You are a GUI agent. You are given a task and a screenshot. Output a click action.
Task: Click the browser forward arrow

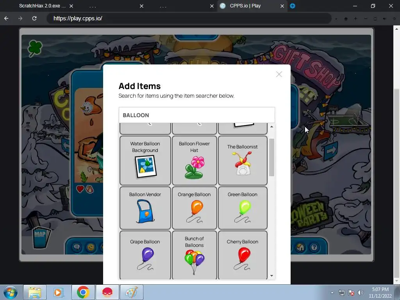click(x=20, y=18)
